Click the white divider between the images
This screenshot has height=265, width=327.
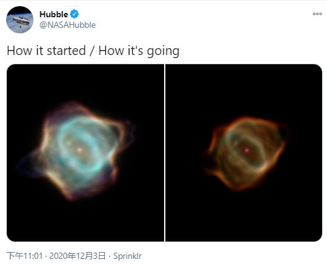click(165, 153)
